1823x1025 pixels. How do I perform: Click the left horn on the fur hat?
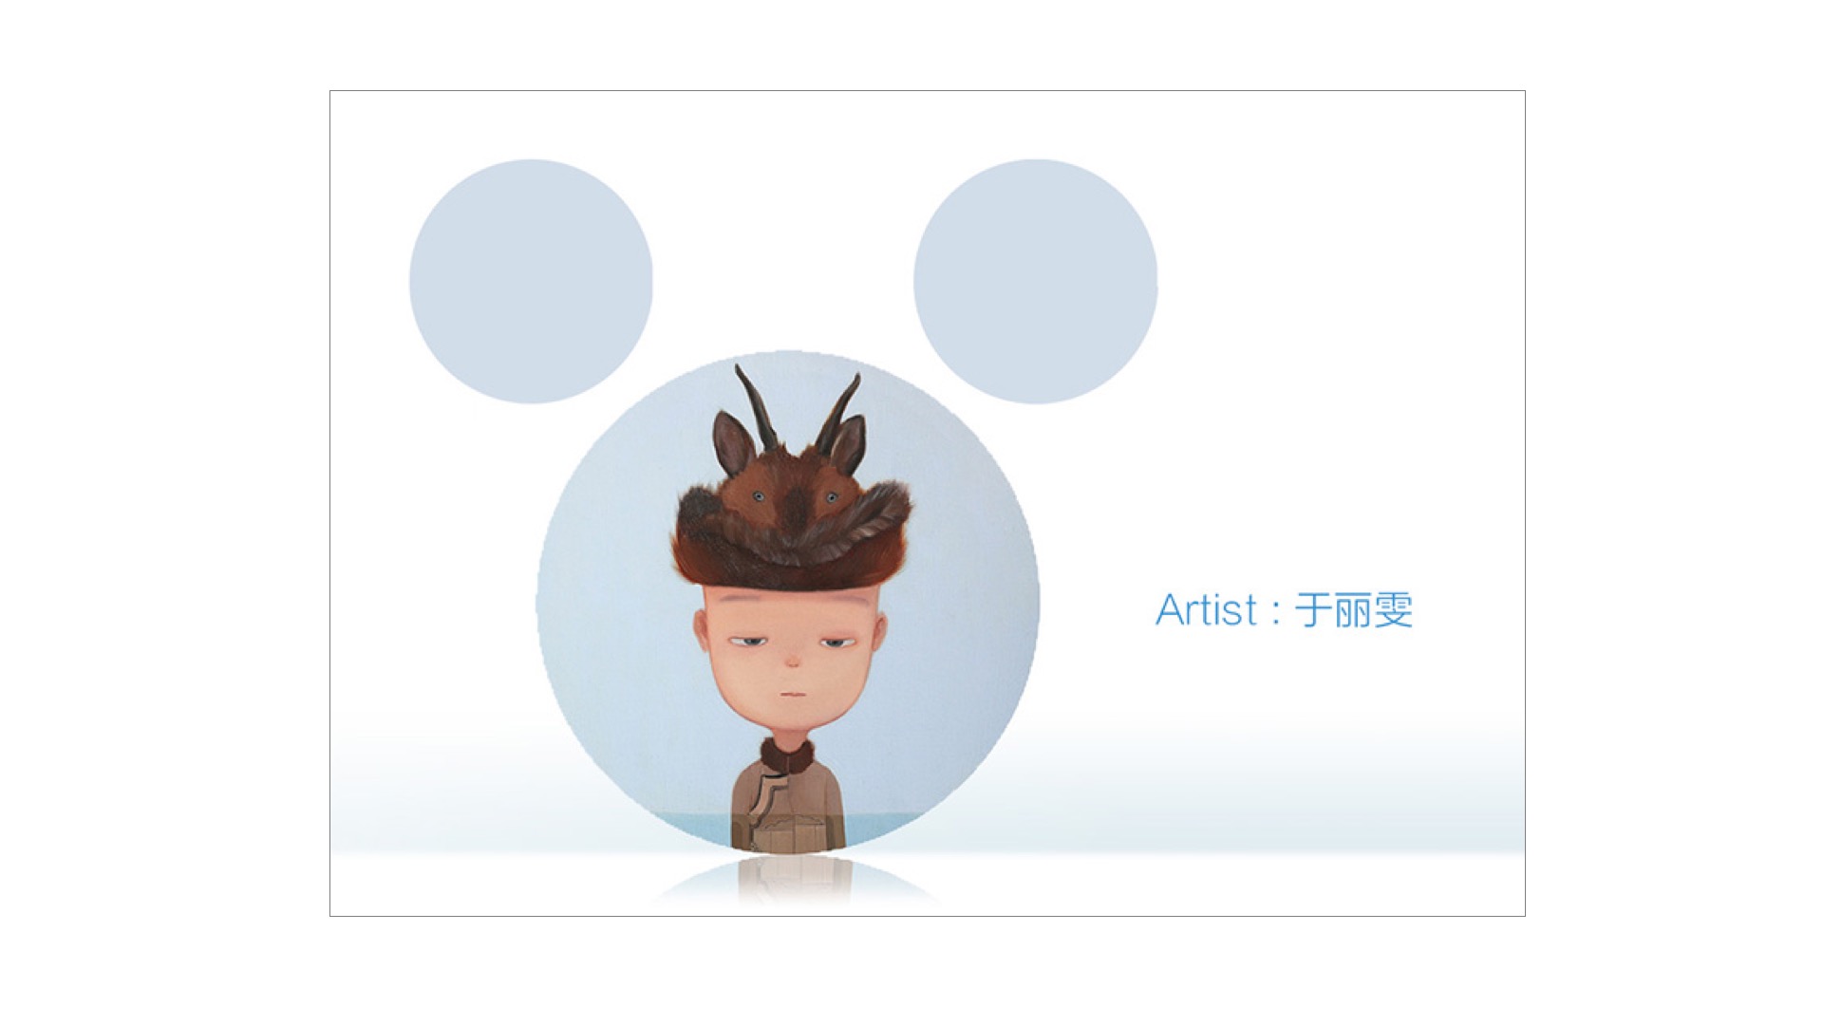click(757, 406)
